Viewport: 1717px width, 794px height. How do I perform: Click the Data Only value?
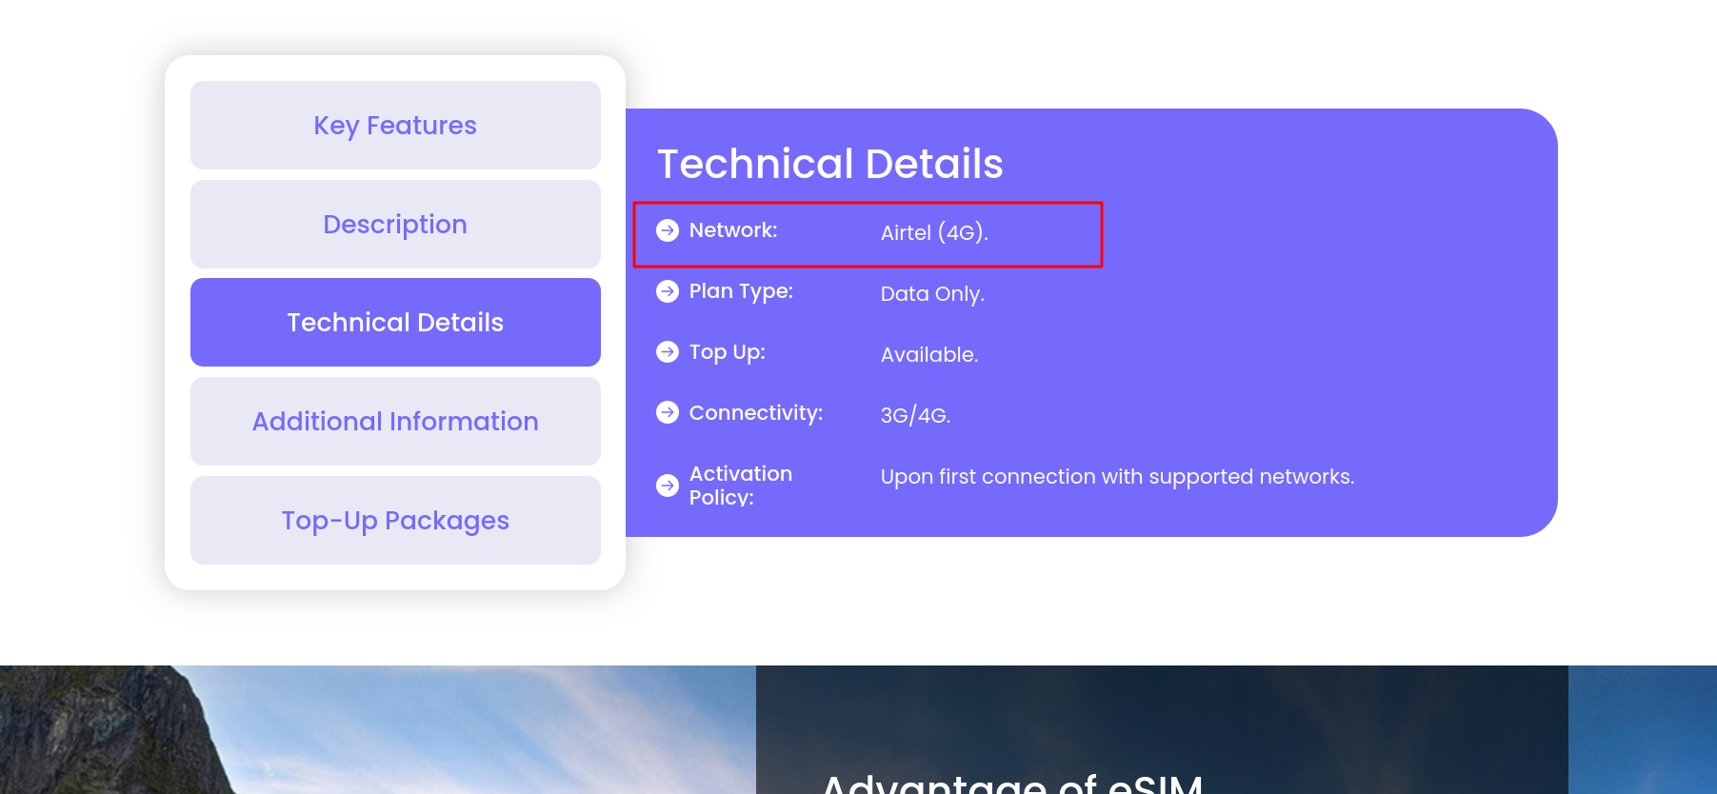932,294
